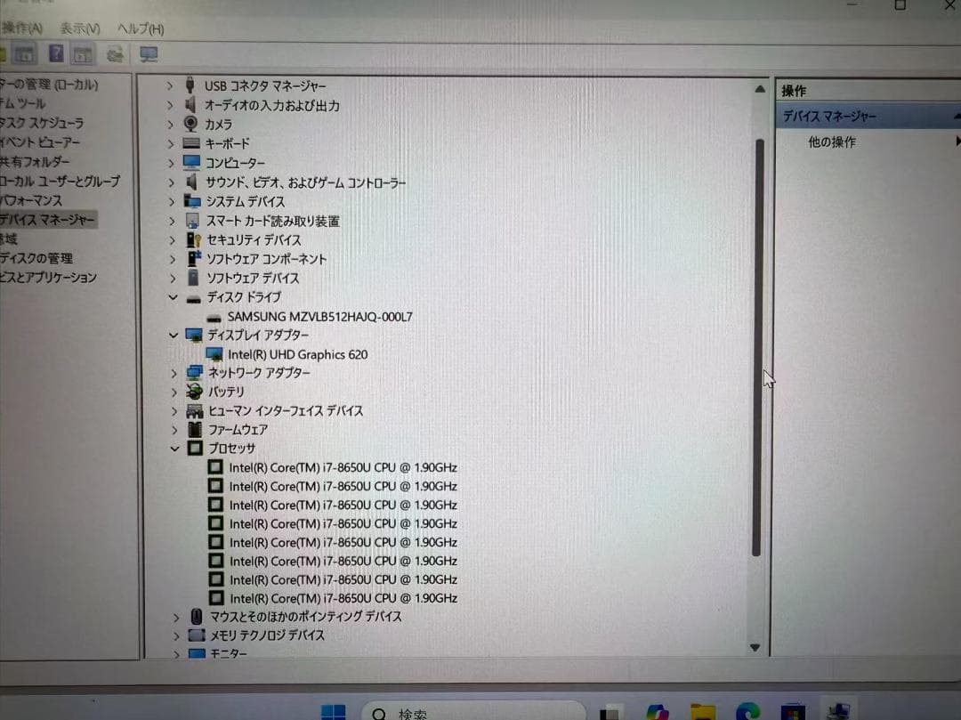
Task: Click the Intel(R) UHD Graphics 620 device icon
Action: point(214,354)
